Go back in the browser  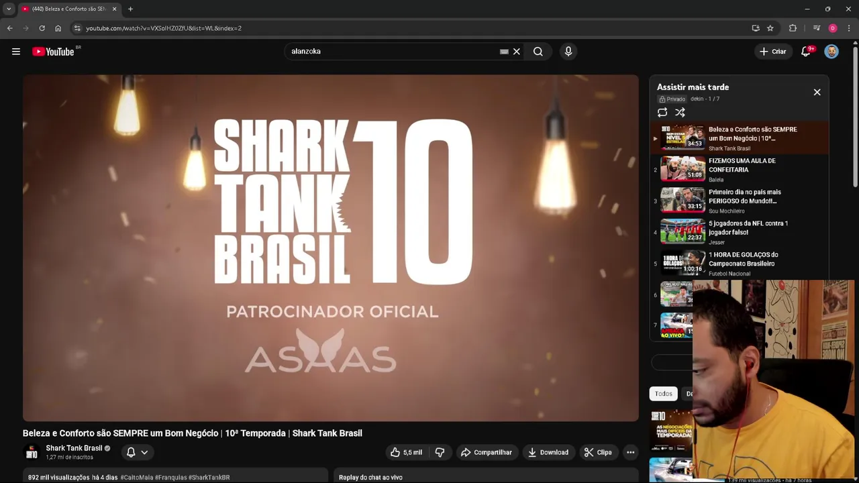[x=9, y=28]
